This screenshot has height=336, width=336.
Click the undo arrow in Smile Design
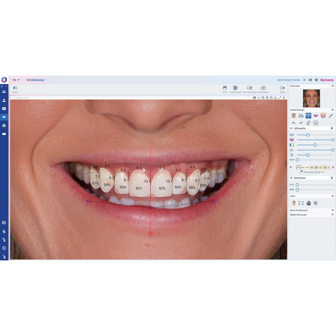pyautogui.click(x=294, y=123)
